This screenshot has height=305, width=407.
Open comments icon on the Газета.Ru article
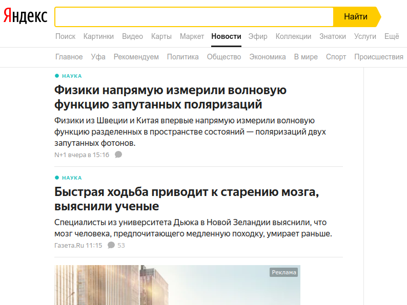(111, 245)
